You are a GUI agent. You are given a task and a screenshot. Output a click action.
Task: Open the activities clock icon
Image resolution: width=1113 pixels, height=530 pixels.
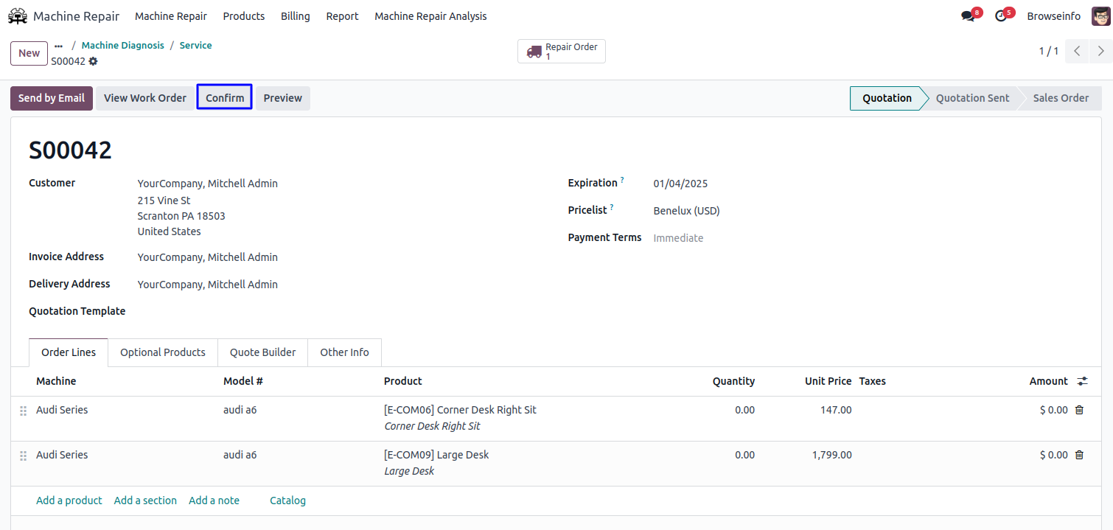click(1001, 16)
